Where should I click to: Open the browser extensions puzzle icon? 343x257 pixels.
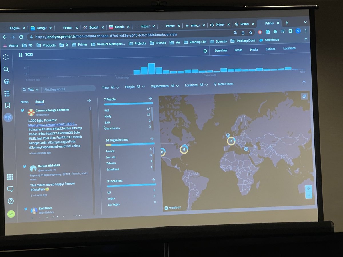[275, 31]
